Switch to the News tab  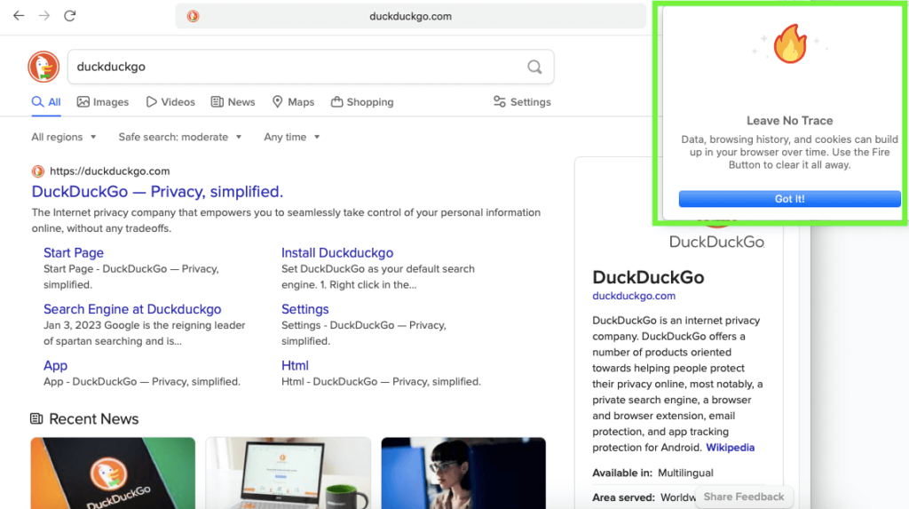pyautogui.click(x=233, y=102)
